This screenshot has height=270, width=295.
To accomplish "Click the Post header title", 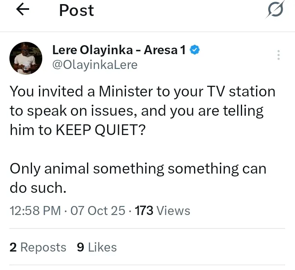I will point(76,10).
